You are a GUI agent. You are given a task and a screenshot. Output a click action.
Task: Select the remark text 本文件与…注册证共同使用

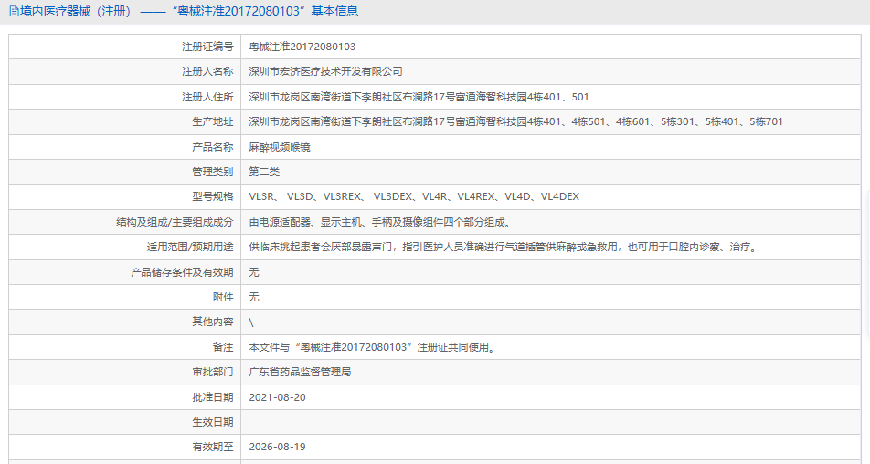point(372,348)
